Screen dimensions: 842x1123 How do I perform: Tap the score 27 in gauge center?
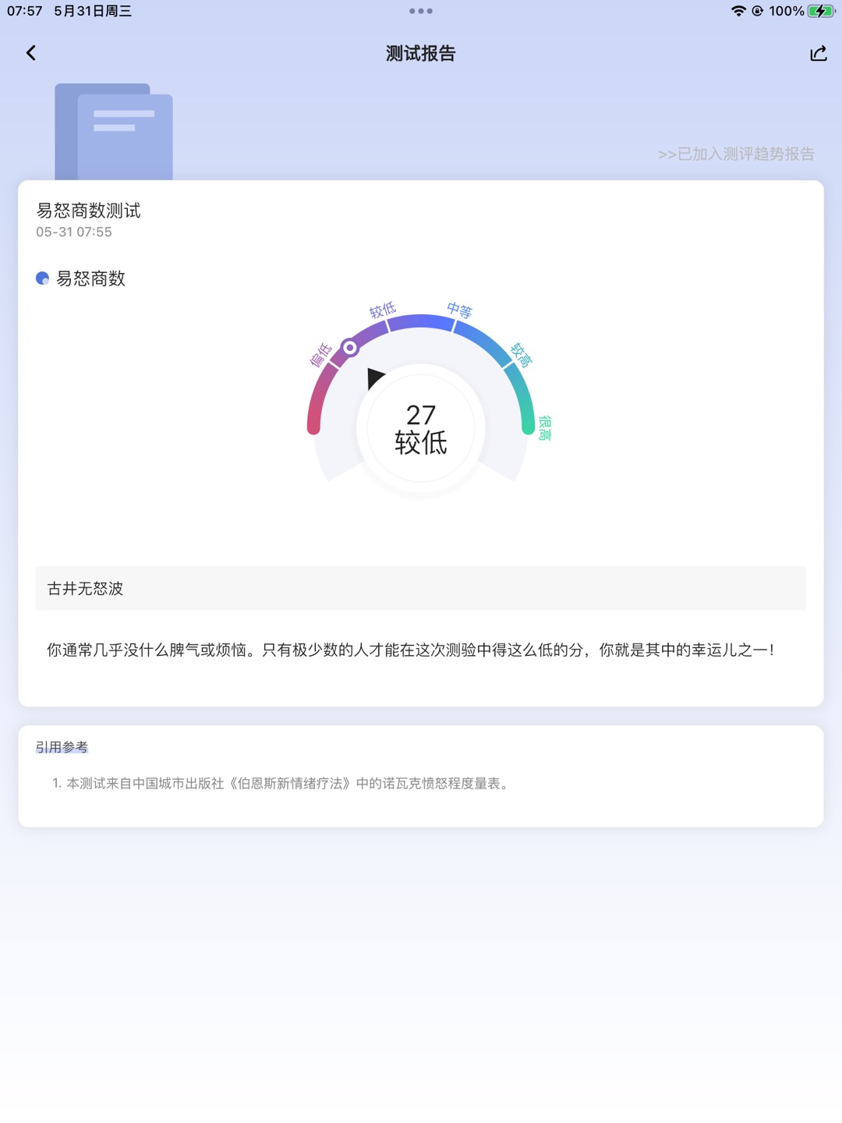point(421,414)
